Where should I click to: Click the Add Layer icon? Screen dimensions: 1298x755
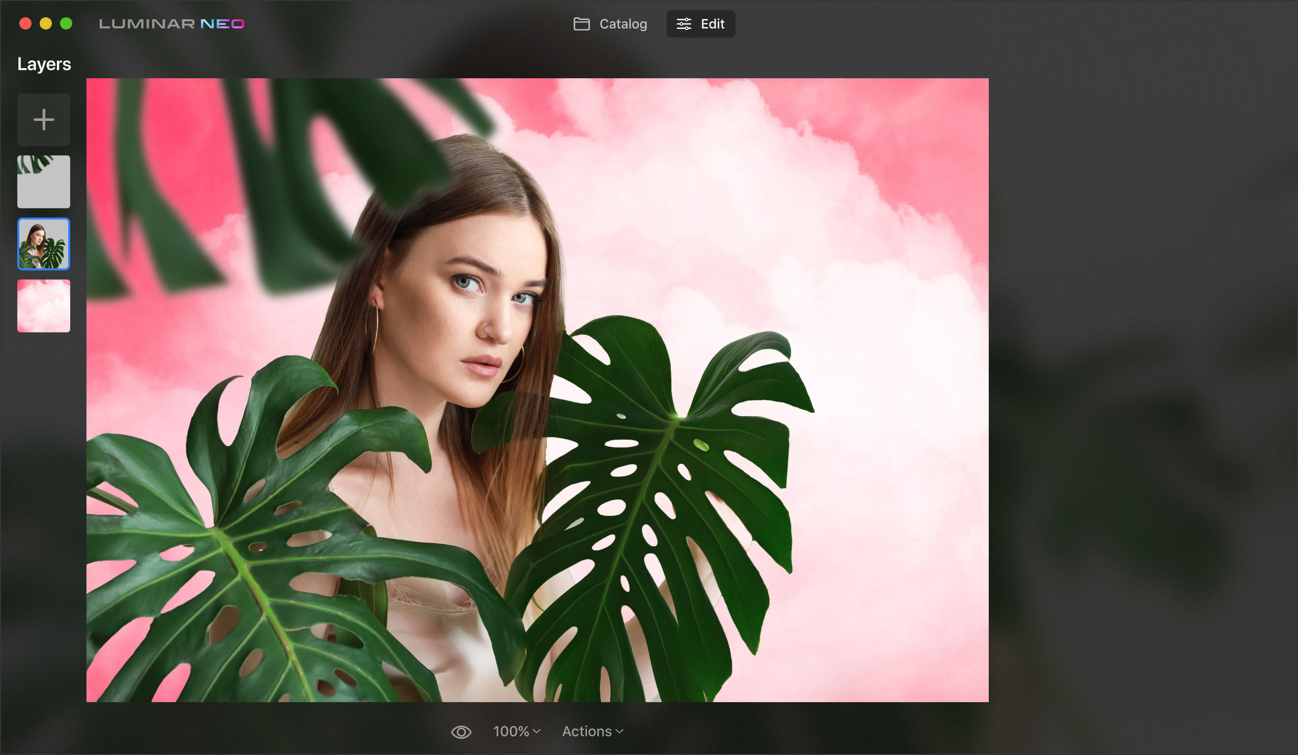tap(42, 119)
